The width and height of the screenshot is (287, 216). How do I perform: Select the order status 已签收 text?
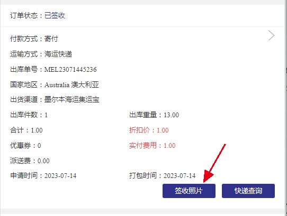[55, 15]
